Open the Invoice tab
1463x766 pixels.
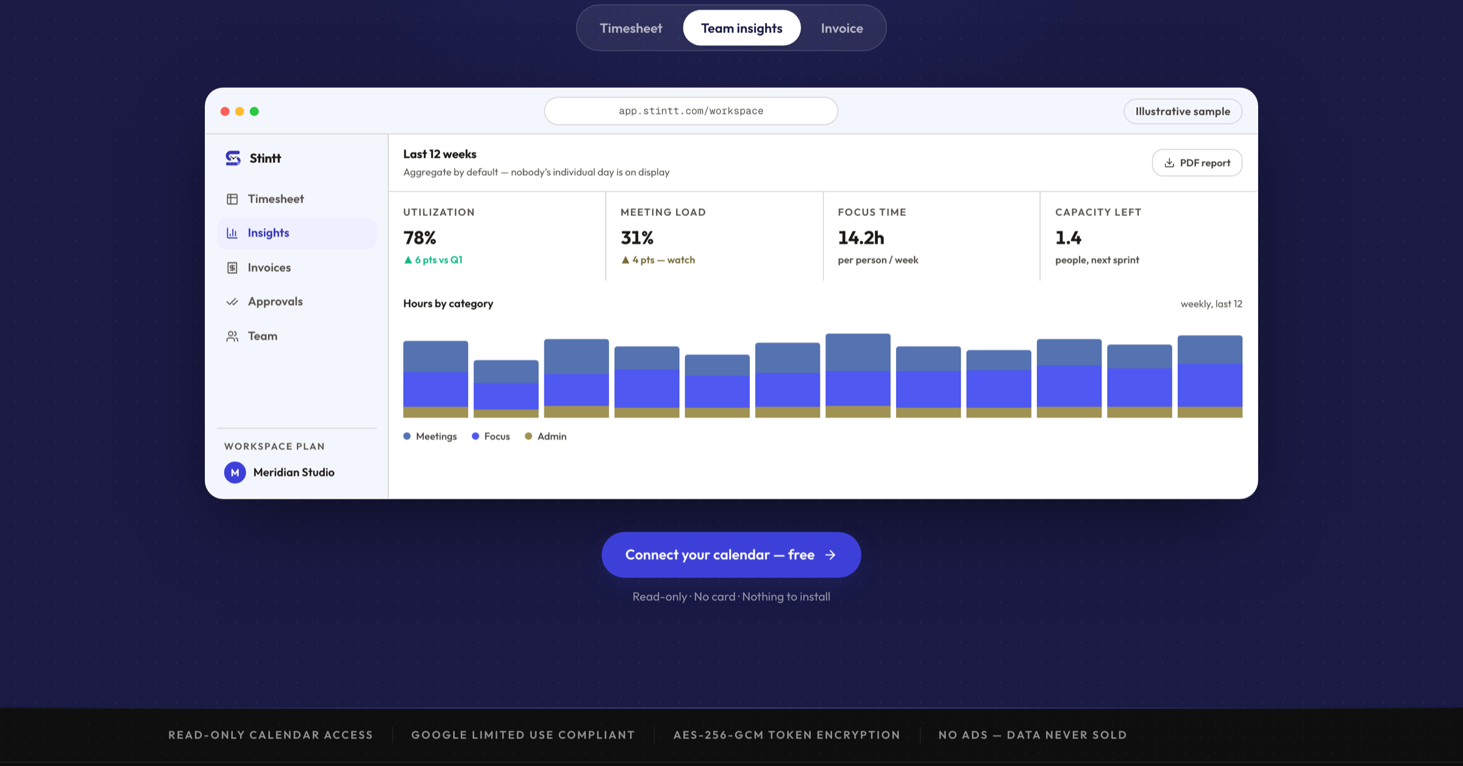[x=842, y=28]
